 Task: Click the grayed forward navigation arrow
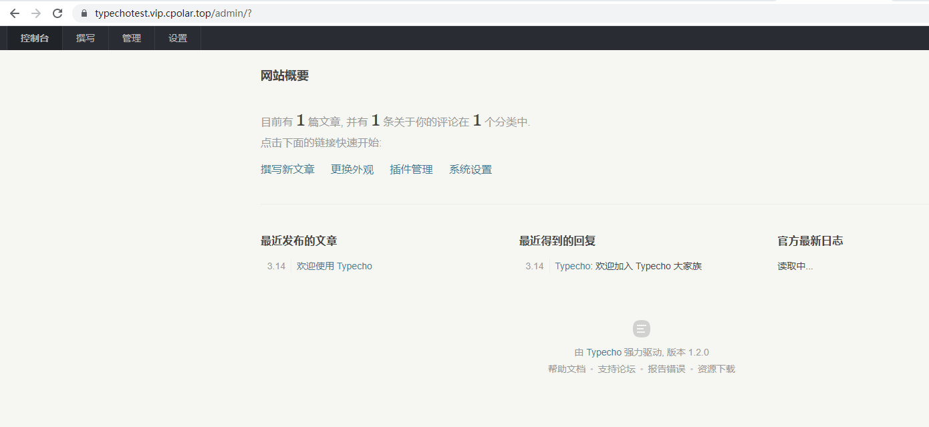(35, 12)
